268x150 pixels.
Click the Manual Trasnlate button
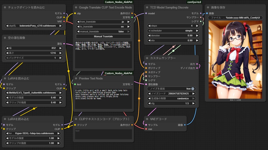(103, 37)
